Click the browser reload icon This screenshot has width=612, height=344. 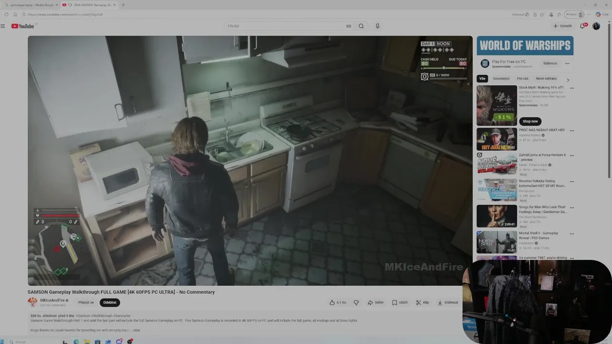[x=6, y=14]
